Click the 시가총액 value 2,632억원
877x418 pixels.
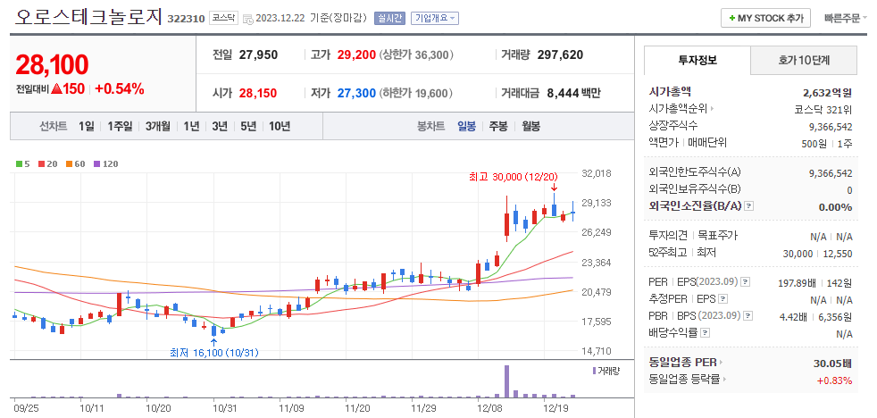tap(827, 92)
